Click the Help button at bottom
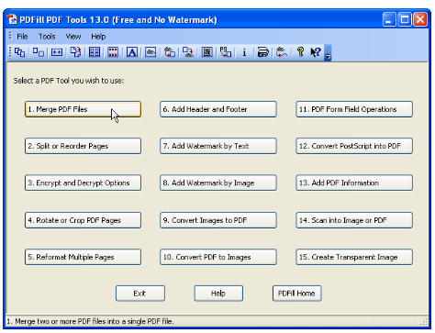The height and width of the screenshot is (333, 435). click(218, 294)
